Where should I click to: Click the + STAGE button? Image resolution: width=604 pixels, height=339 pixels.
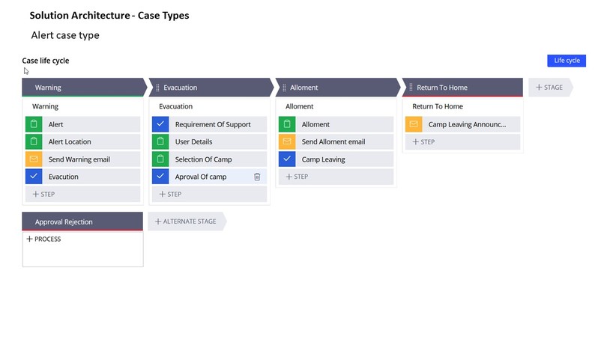pos(549,88)
